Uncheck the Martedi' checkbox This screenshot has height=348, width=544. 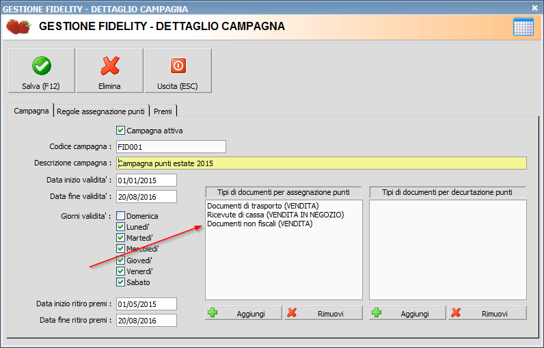[120, 238]
